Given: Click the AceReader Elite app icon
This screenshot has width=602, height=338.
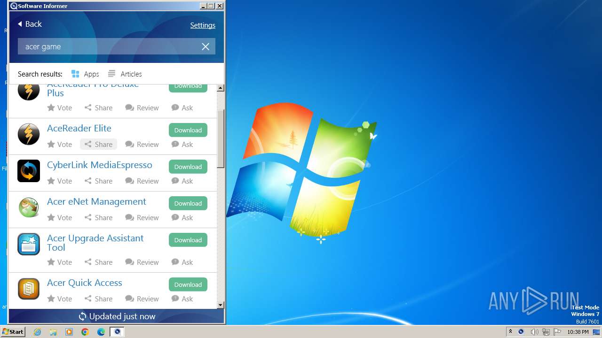Looking at the screenshot, I should (x=29, y=134).
